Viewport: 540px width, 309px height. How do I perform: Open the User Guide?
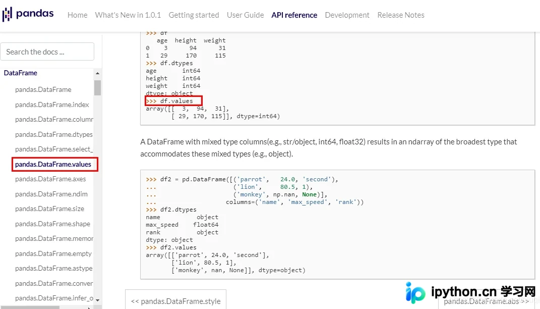245,15
